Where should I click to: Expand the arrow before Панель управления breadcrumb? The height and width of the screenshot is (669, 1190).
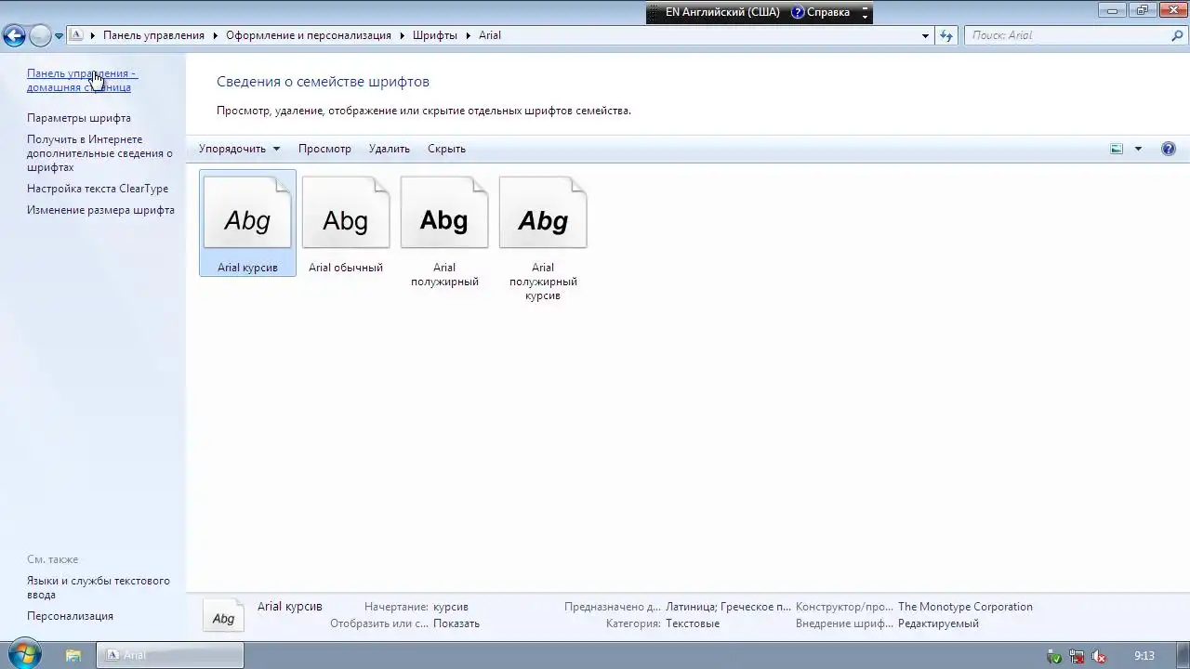pos(93,35)
